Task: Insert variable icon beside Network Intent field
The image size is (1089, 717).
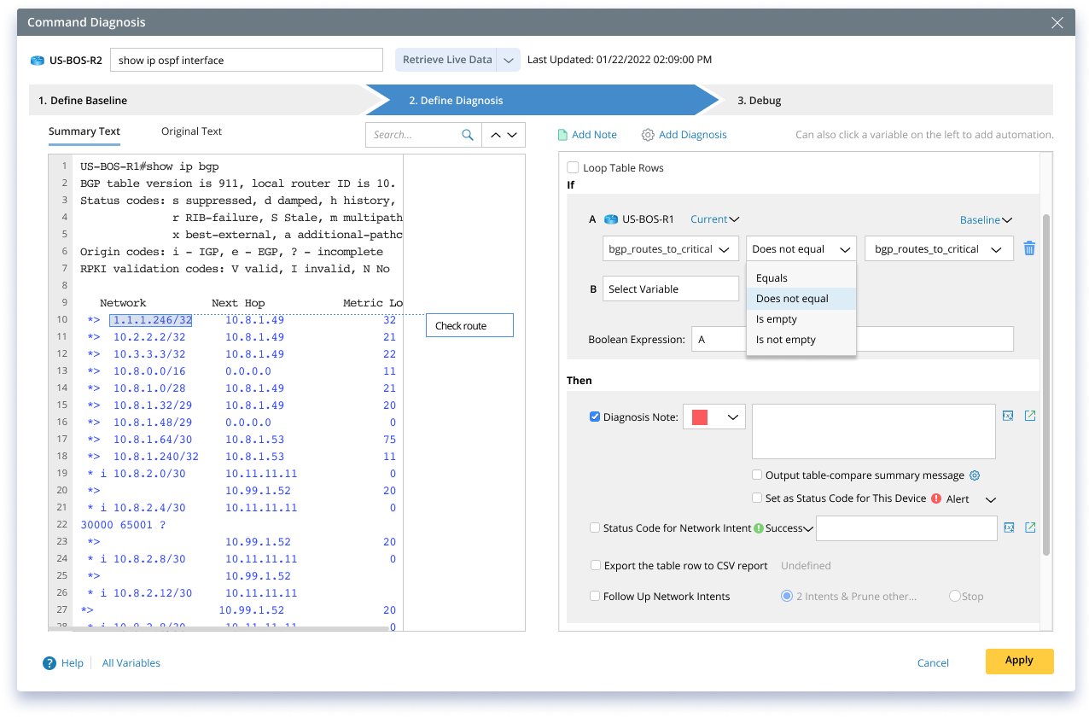Action: pos(1008,528)
